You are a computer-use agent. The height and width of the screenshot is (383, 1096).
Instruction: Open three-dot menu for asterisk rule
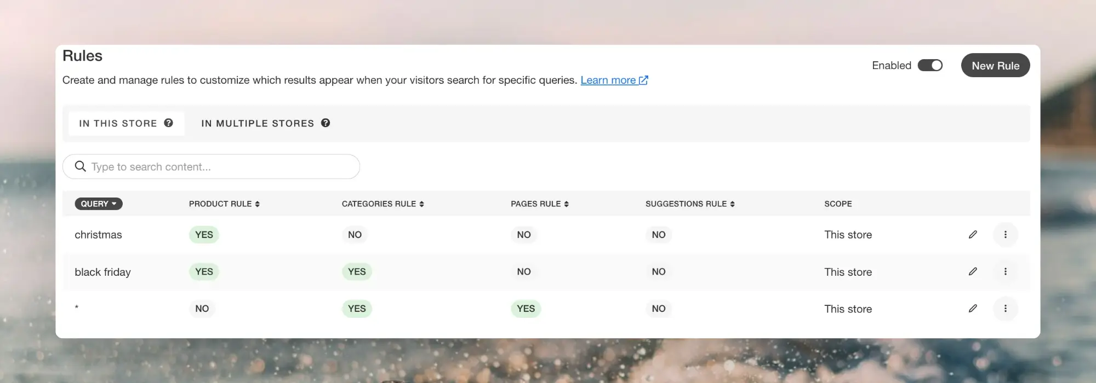[x=1005, y=309]
